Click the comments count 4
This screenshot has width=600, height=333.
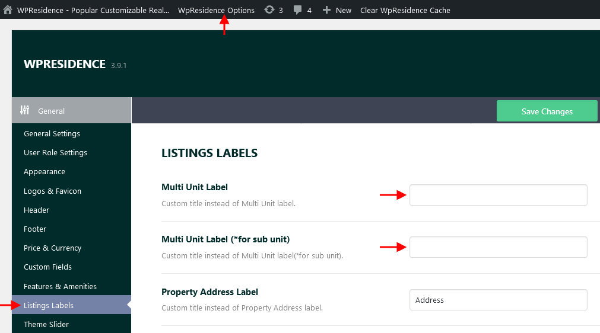[x=309, y=11]
